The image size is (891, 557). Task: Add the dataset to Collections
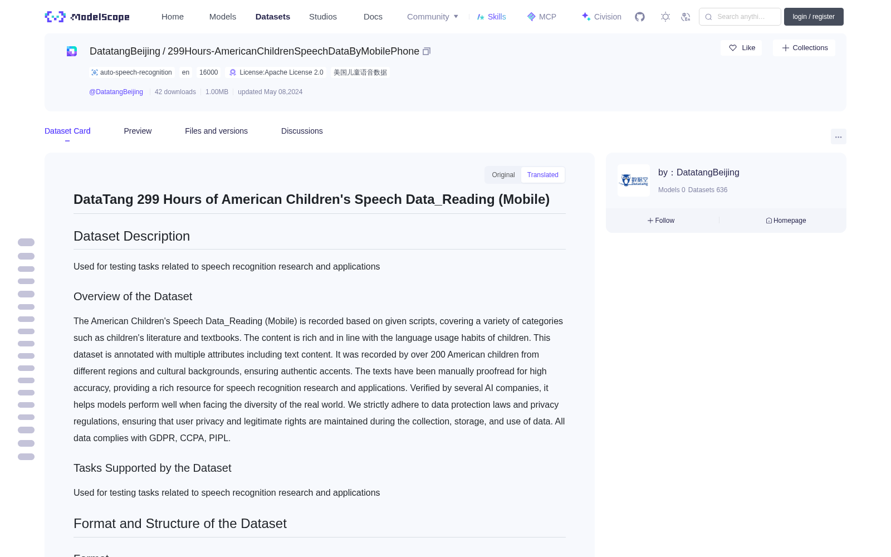pos(804,48)
